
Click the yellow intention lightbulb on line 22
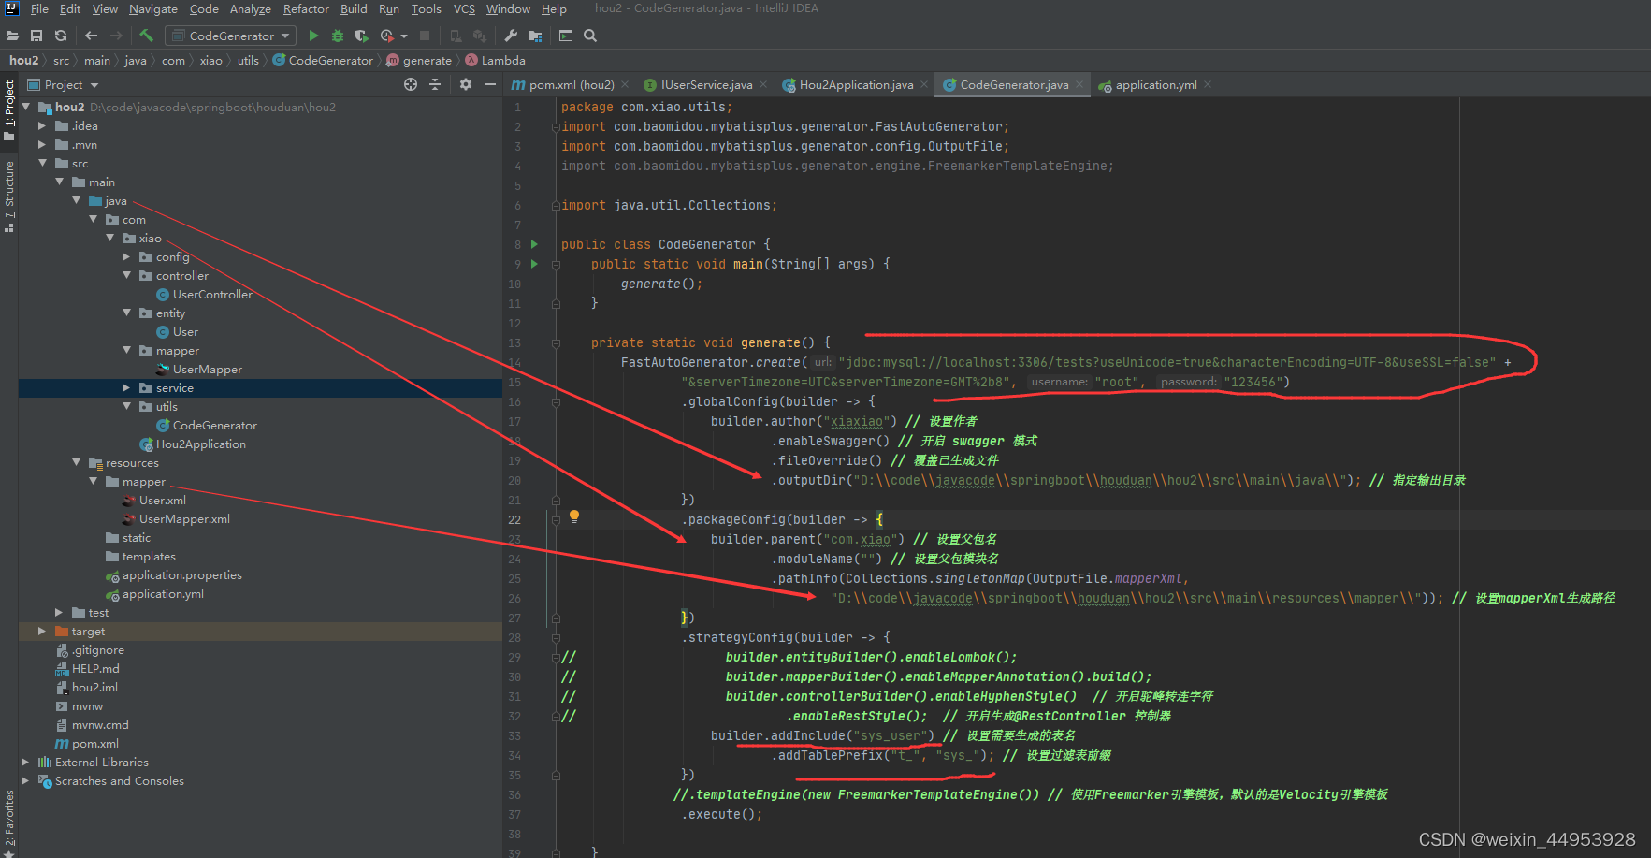pos(574,517)
